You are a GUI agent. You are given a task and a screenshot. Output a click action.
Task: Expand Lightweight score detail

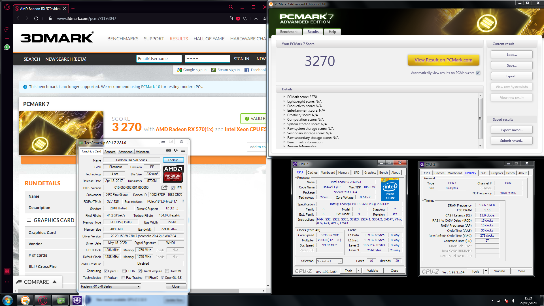[x=284, y=101]
